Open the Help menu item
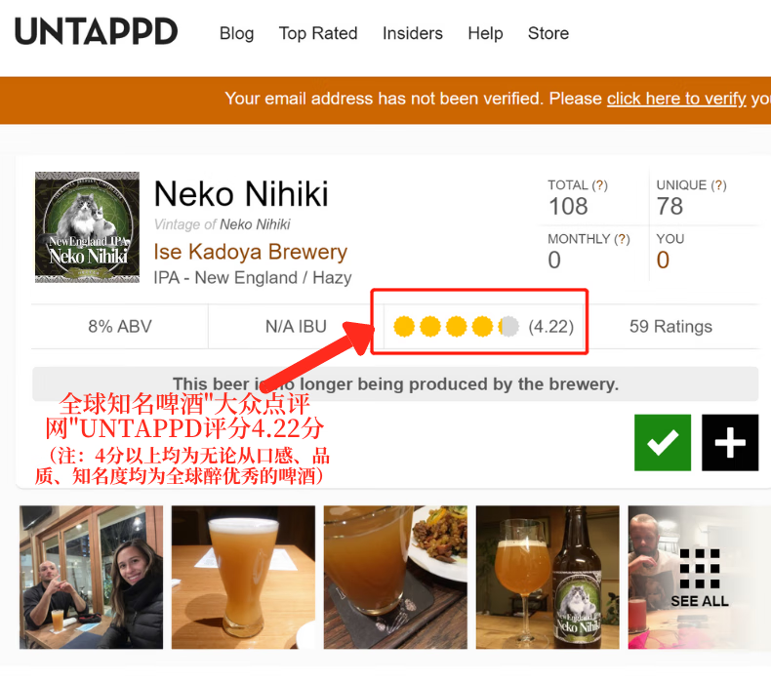The image size is (771, 683). (485, 33)
